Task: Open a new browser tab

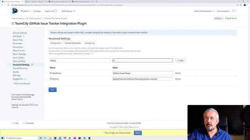Action: (96, 2)
